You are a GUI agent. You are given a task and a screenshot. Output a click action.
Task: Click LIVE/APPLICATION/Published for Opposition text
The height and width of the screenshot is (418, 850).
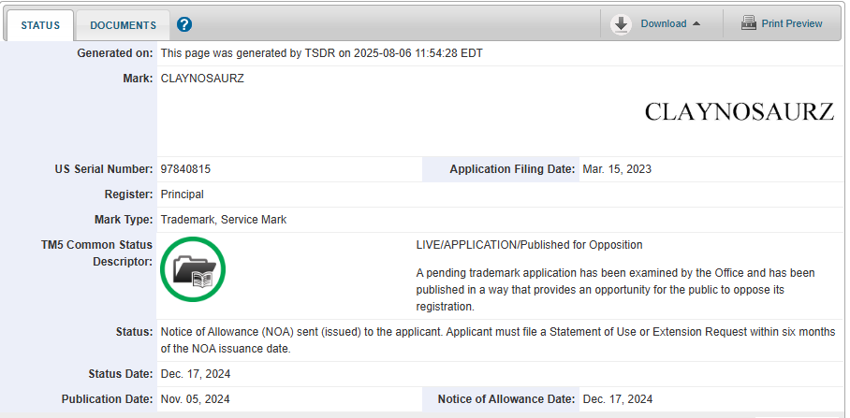tap(529, 245)
